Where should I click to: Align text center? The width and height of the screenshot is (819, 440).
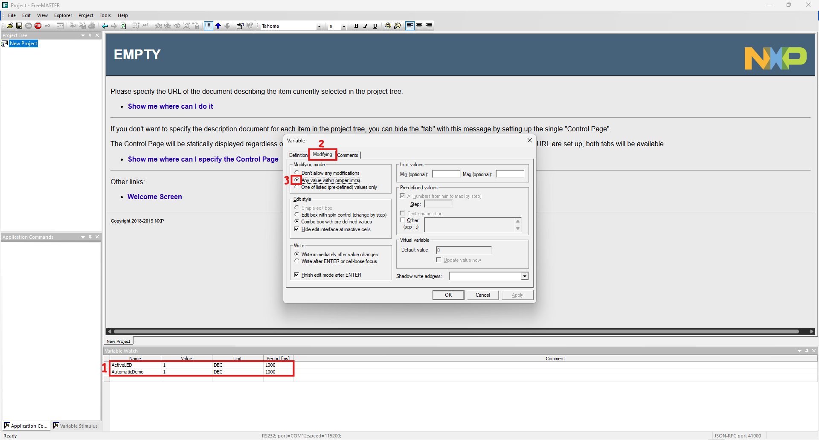[419, 26]
